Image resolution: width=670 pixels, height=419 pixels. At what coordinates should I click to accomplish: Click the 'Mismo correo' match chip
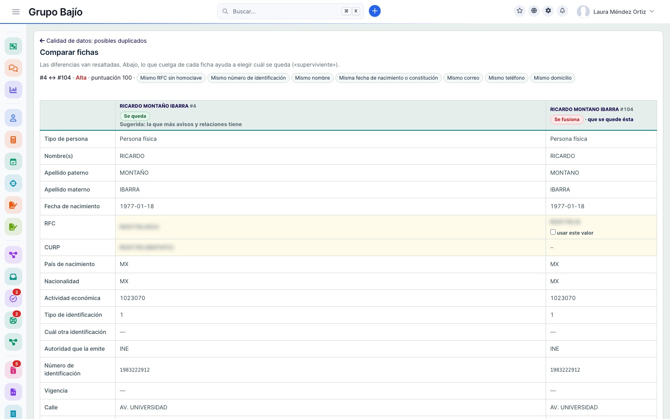[463, 78]
